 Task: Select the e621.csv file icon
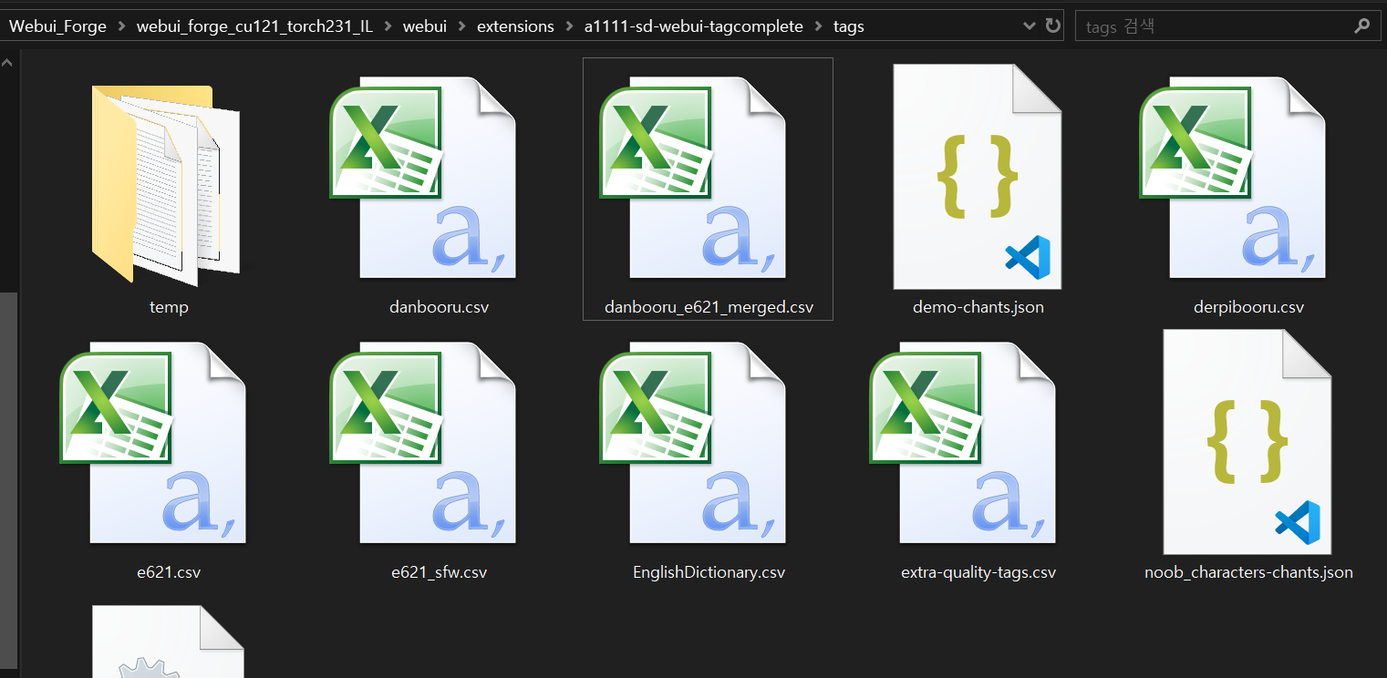point(152,443)
